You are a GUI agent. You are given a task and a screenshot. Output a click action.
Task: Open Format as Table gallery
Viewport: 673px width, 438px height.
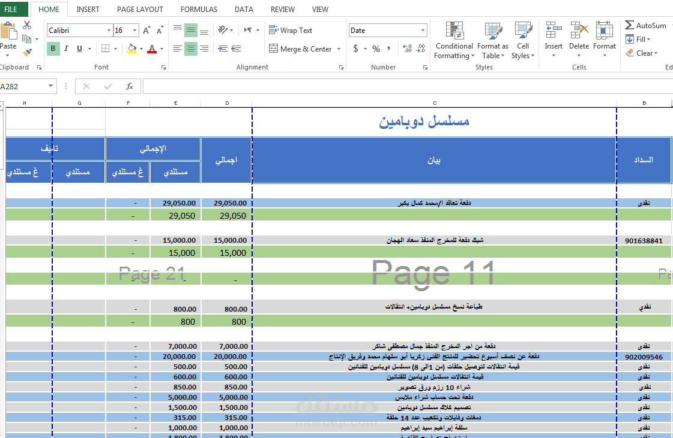[493, 41]
